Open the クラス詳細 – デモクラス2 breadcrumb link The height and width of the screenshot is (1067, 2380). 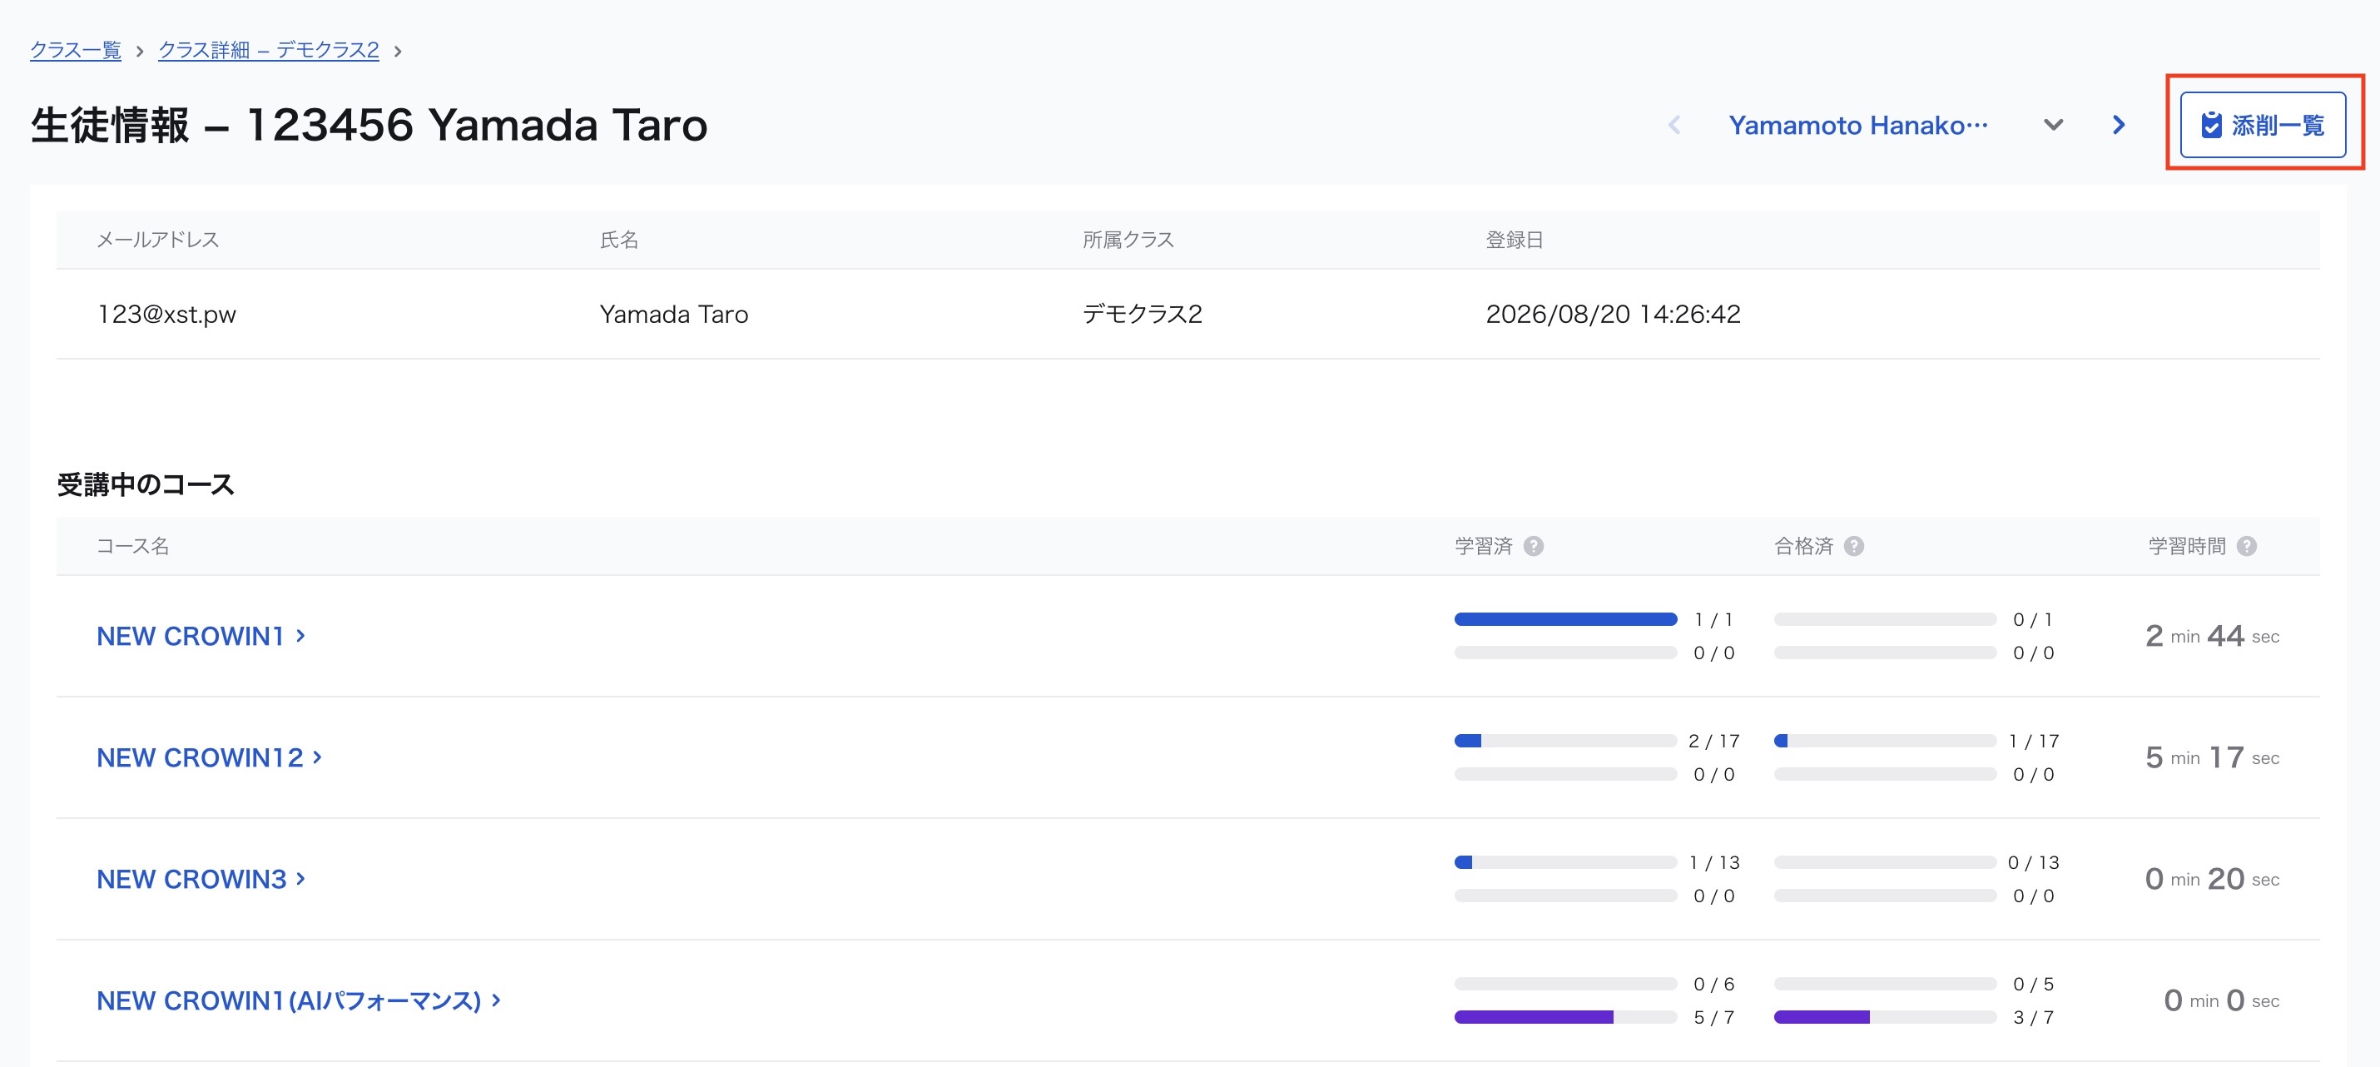point(268,50)
